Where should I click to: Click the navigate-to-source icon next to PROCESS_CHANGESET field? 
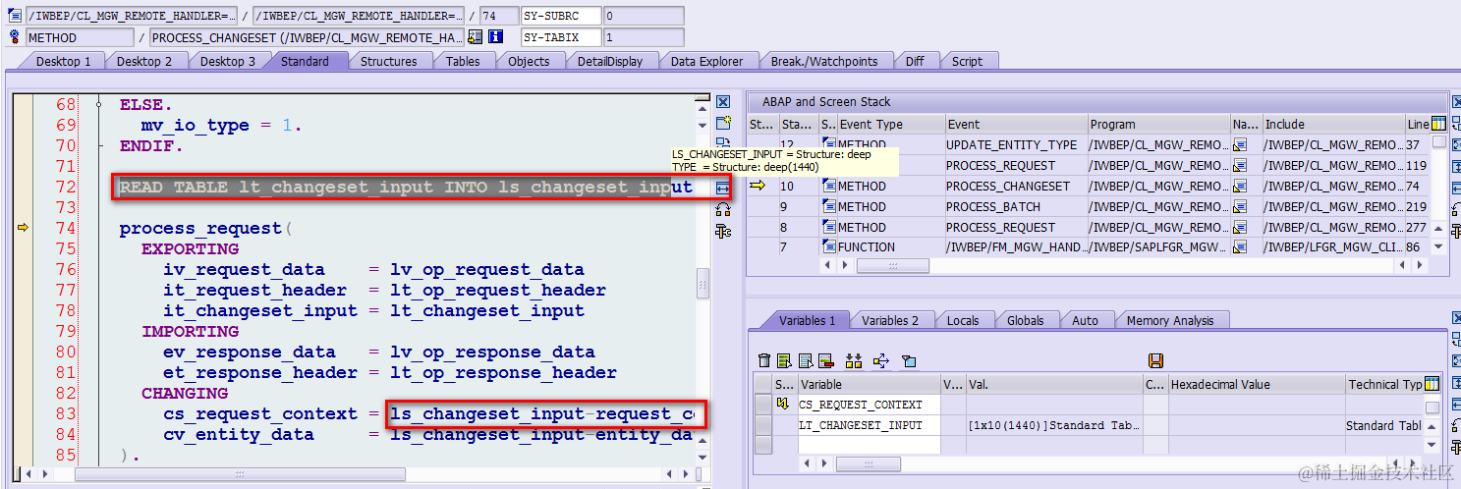(x=475, y=37)
